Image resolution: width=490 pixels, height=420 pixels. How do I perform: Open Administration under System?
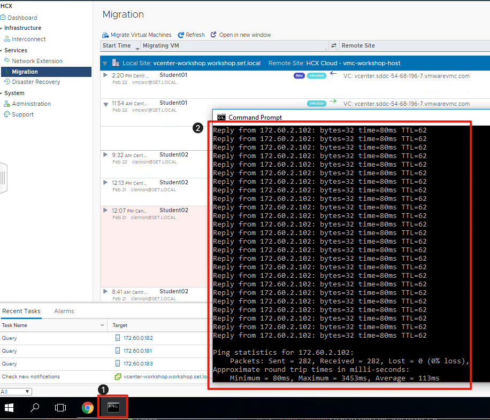(31, 104)
